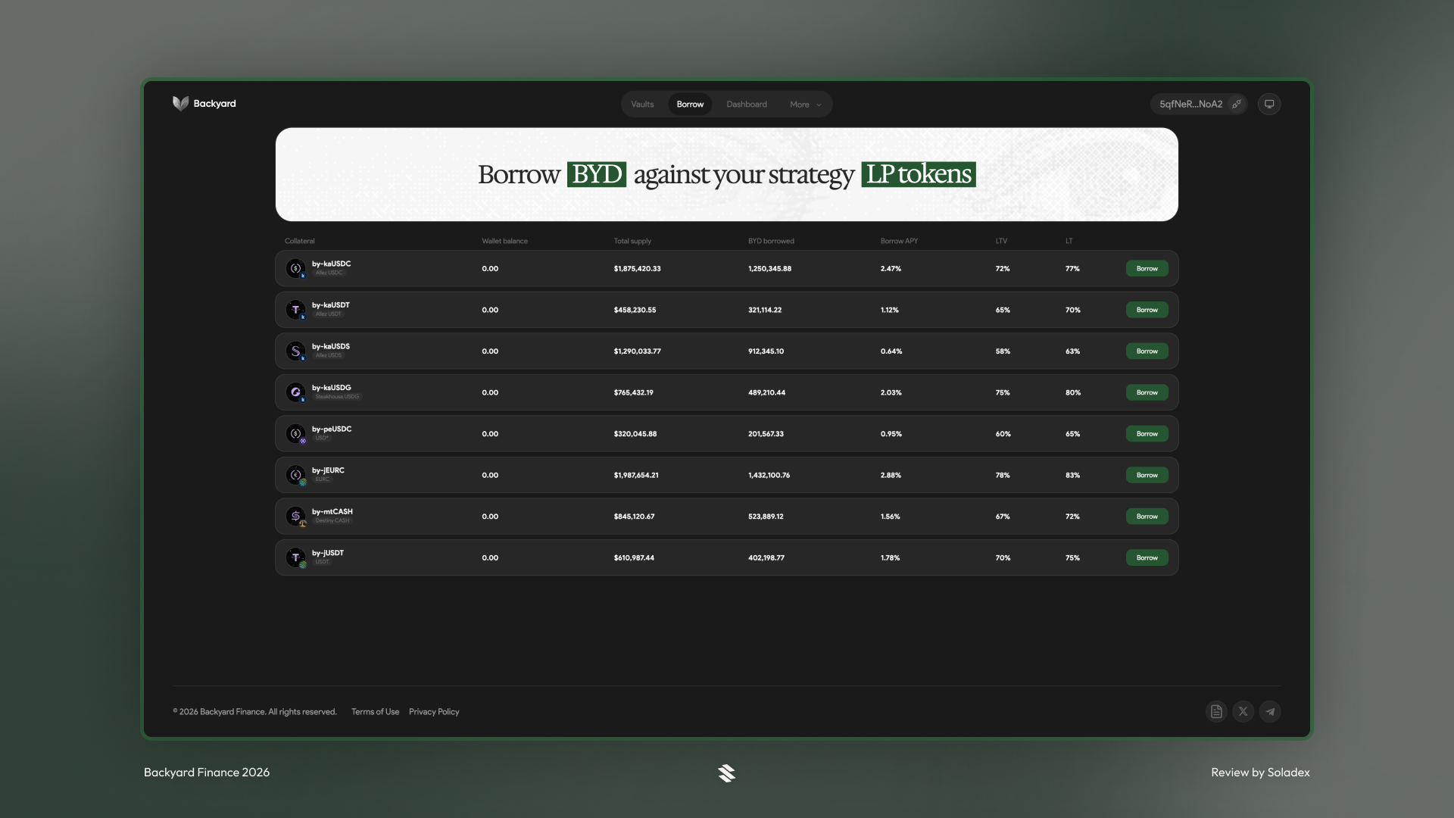This screenshot has width=1454, height=818.
Task: Click the Soladex logo at bottom center
Action: click(726, 773)
